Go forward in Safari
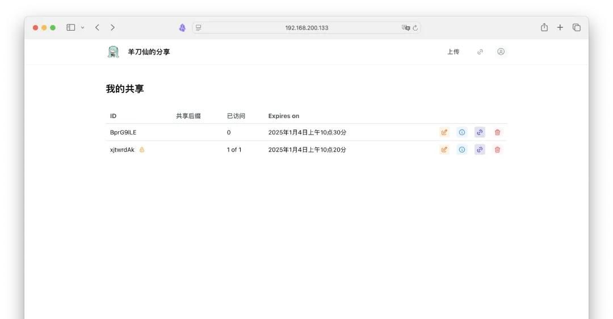 [112, 27]
